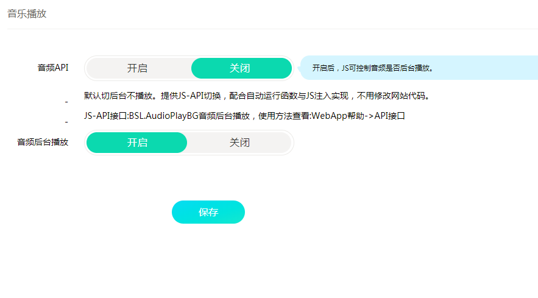Click the description line starting 默认切后台不播放
The height and width of the screenshot is (298, 538).
coord(257,96)
